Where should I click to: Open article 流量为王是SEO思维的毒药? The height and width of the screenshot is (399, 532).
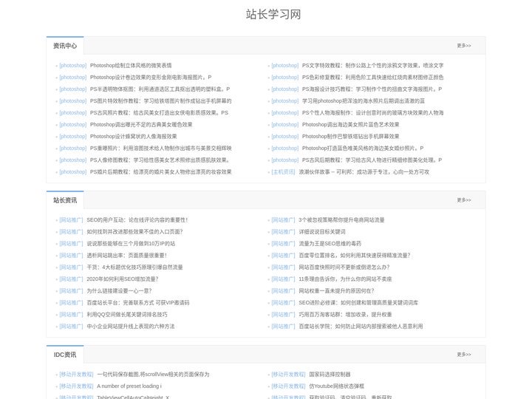pos(330,244)
